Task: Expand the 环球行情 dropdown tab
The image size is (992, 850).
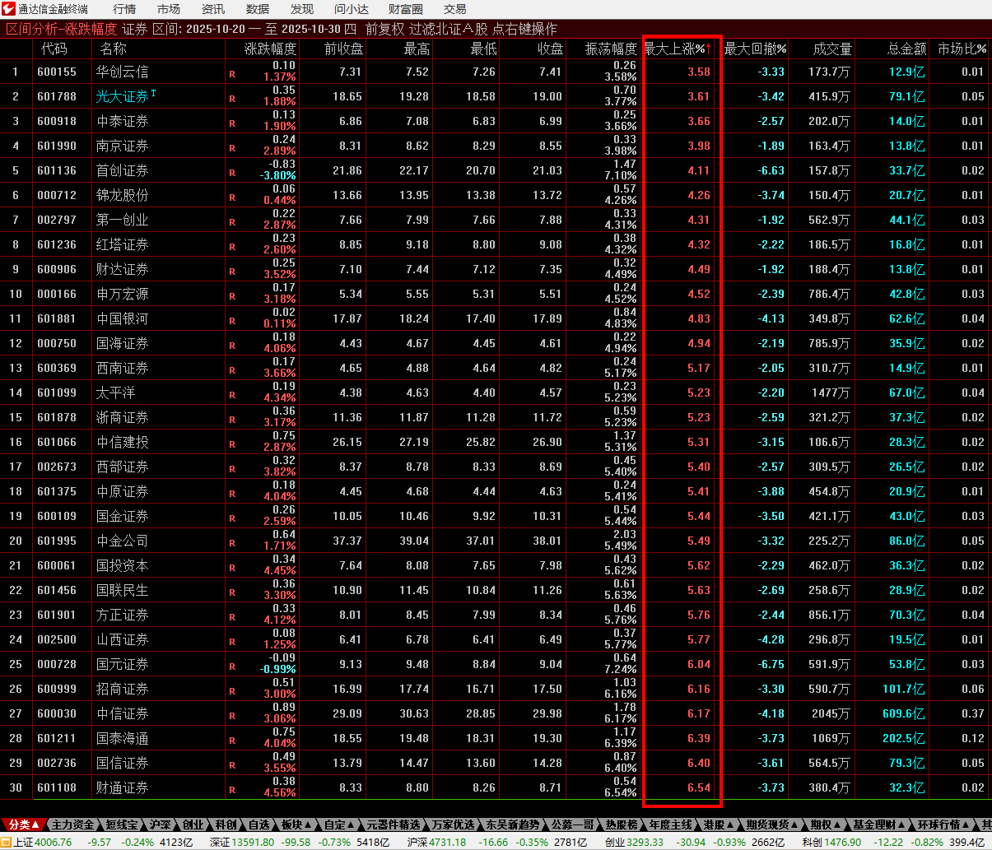Action: (943, 824)
